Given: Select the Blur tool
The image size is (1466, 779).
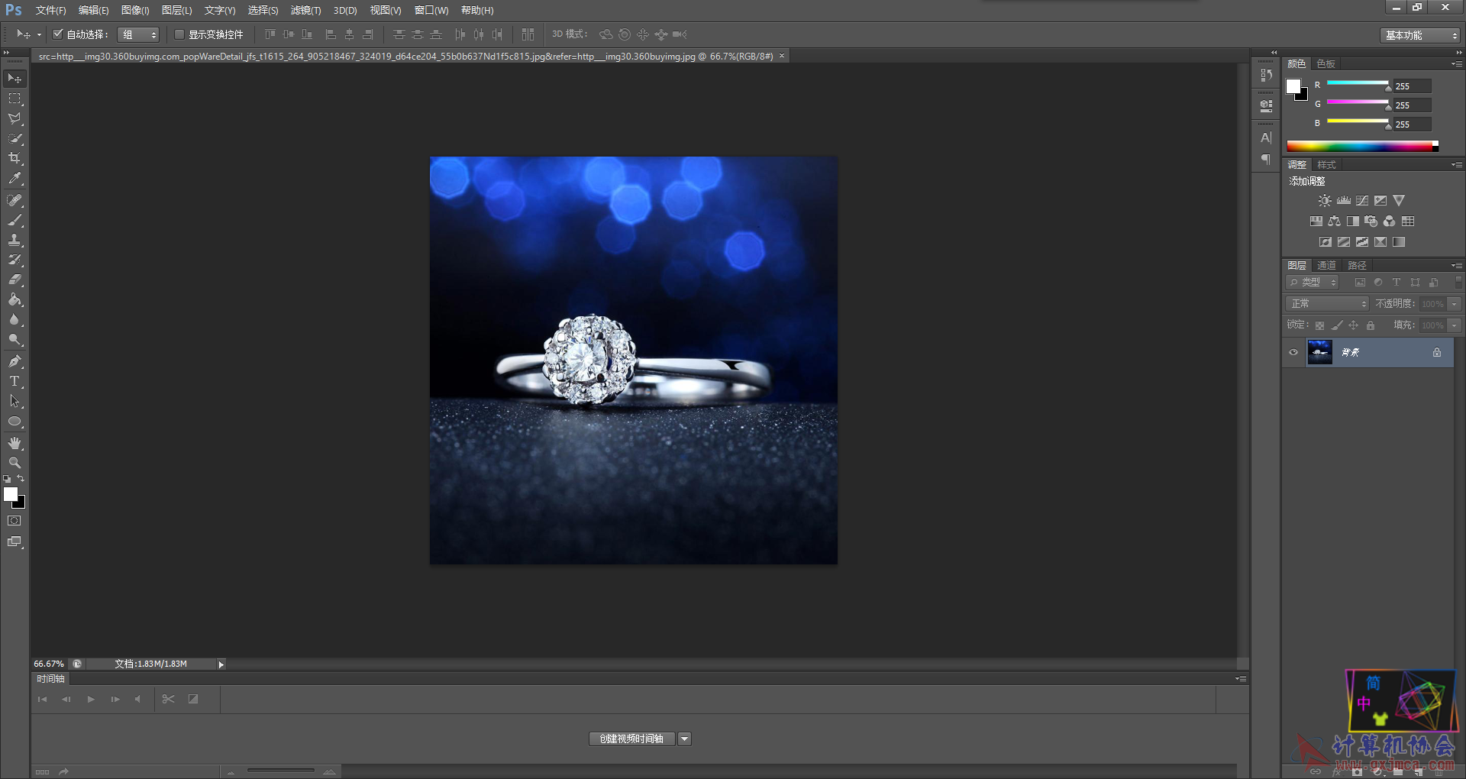Looking at the screenshot, I should coord(15,319).
